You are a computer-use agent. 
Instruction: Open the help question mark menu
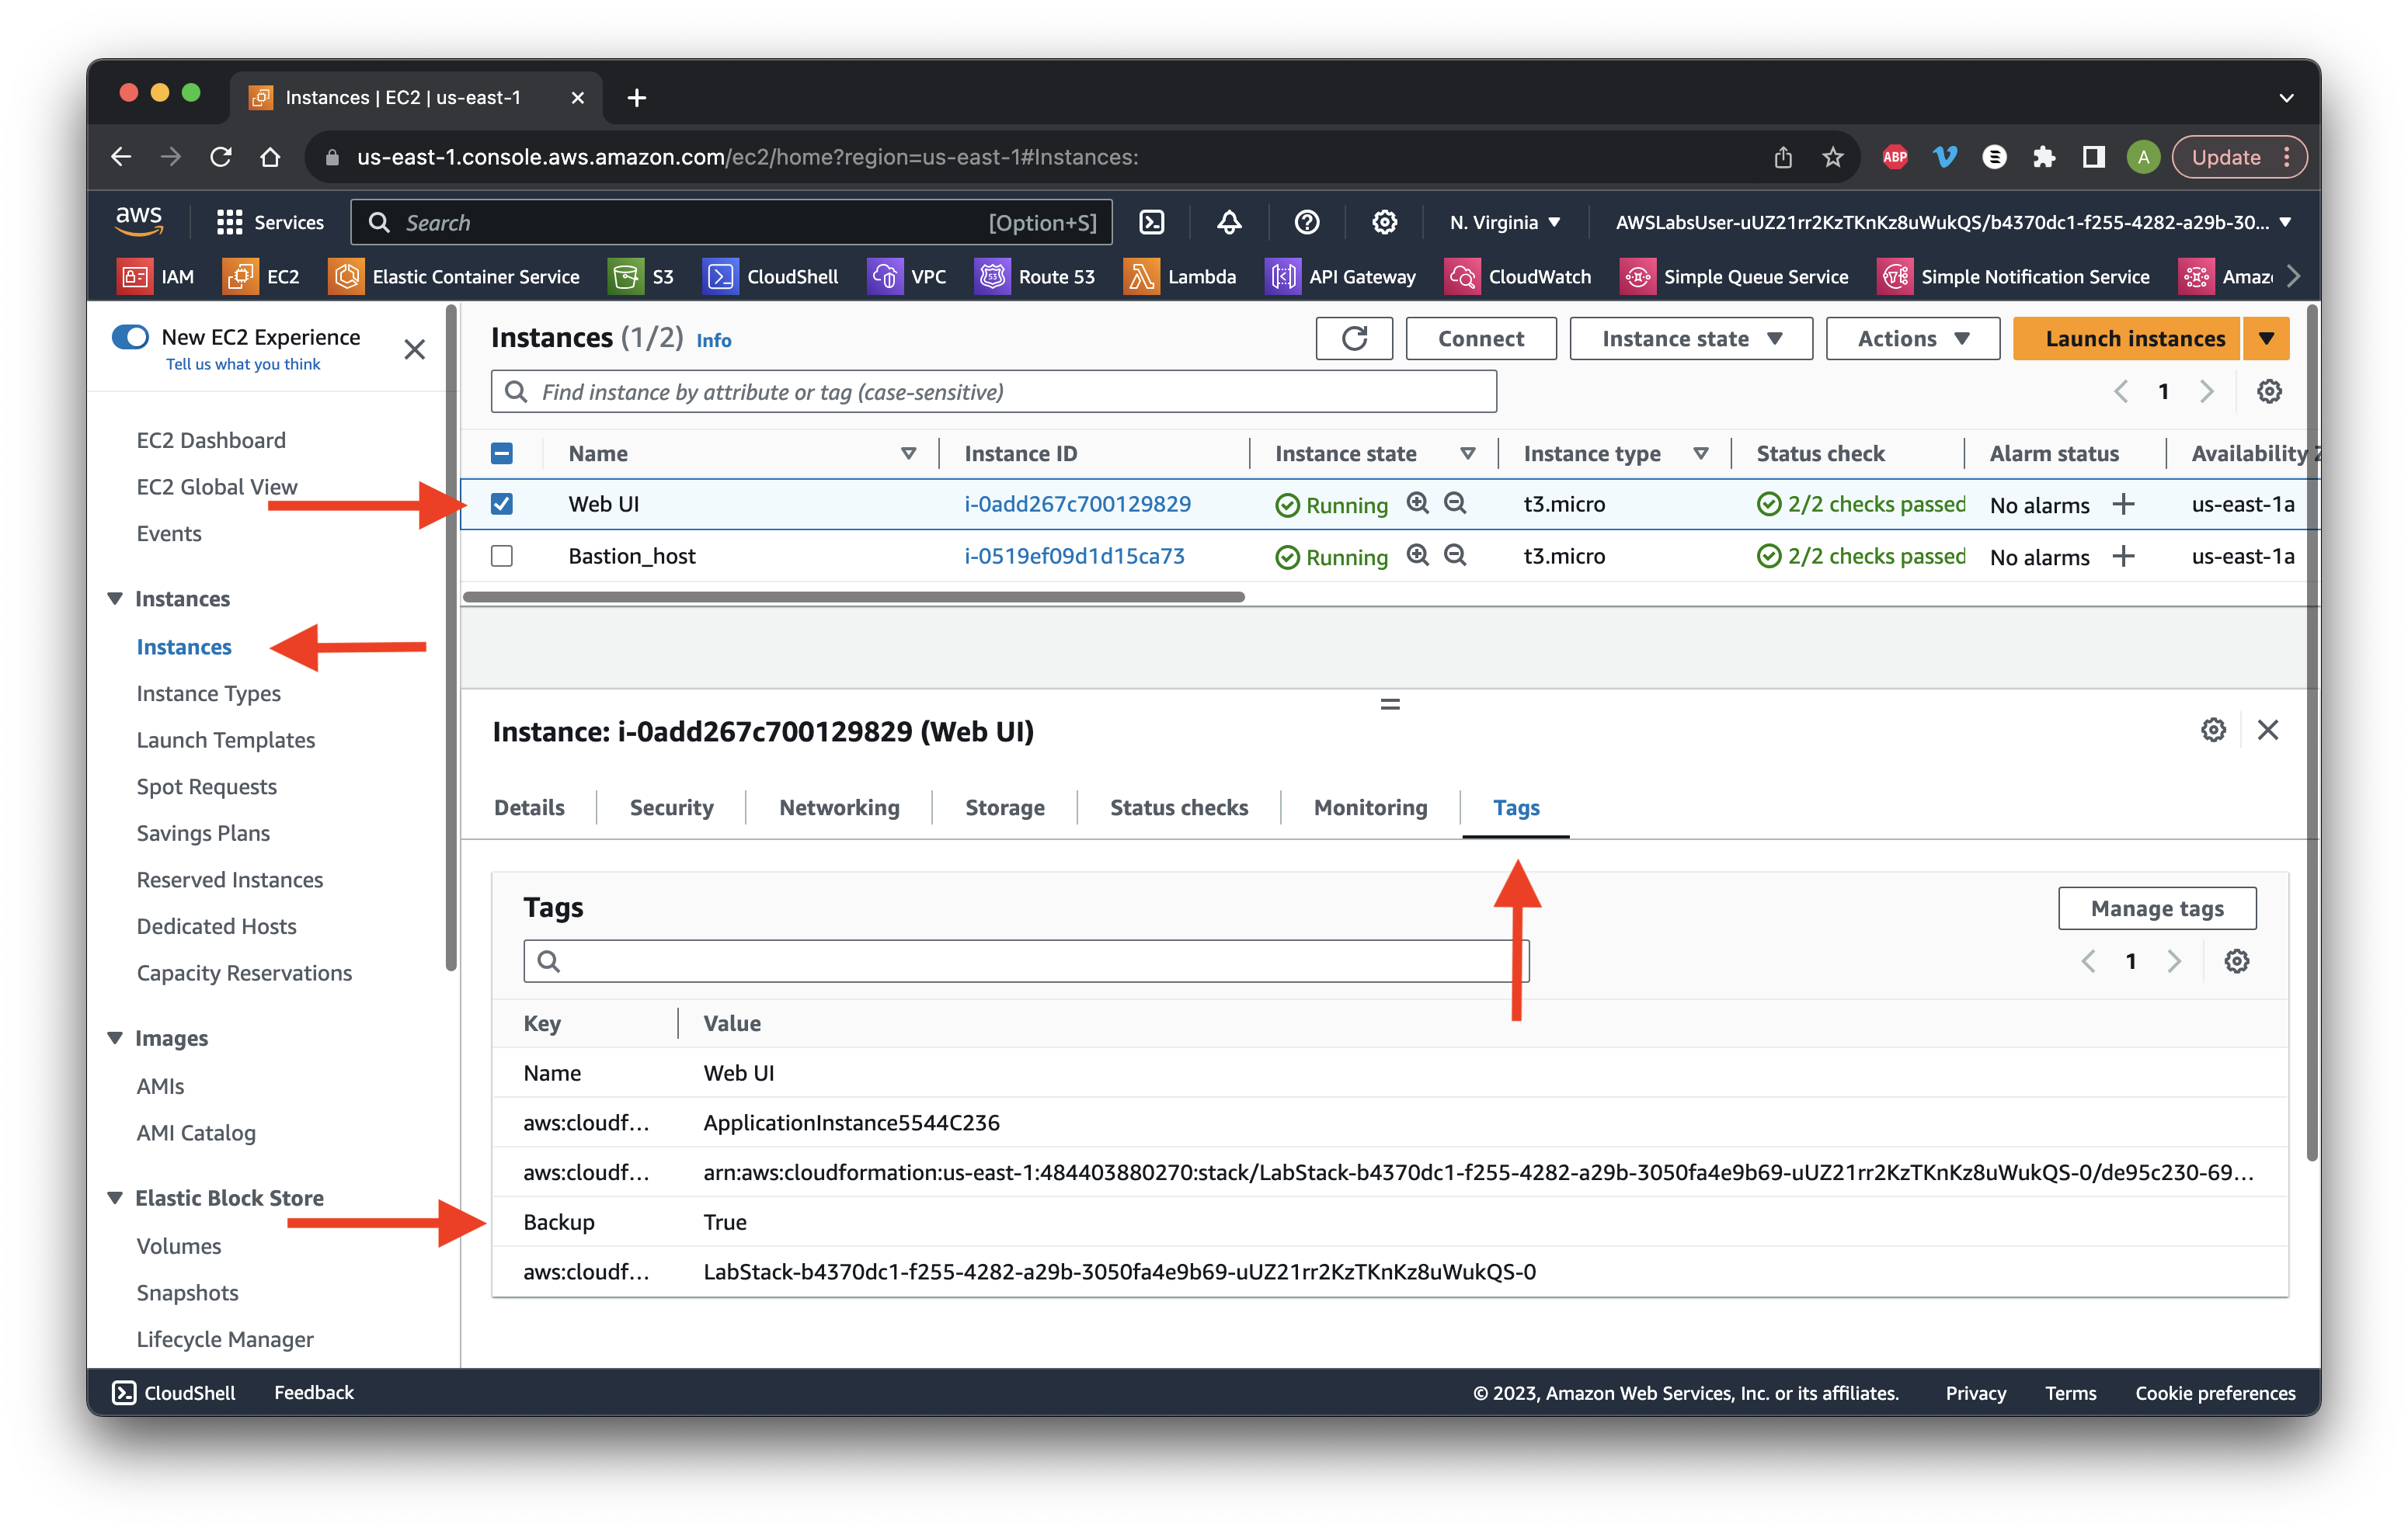coord(1306,222)
